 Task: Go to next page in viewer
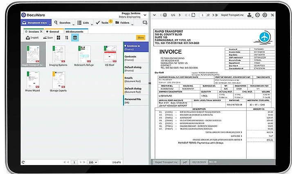213,15
